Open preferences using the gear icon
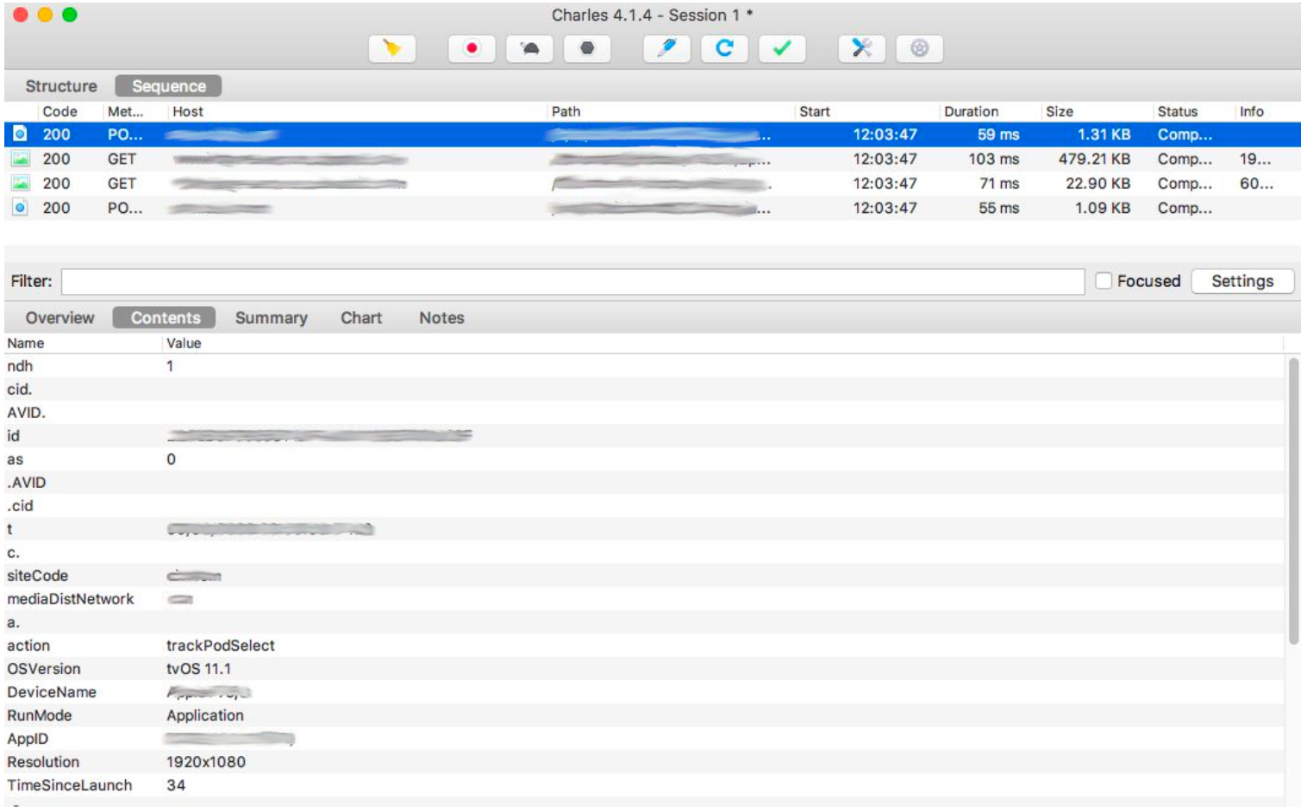The height and width of the screenshot is (812, 1307). click(x=921, y=49)
